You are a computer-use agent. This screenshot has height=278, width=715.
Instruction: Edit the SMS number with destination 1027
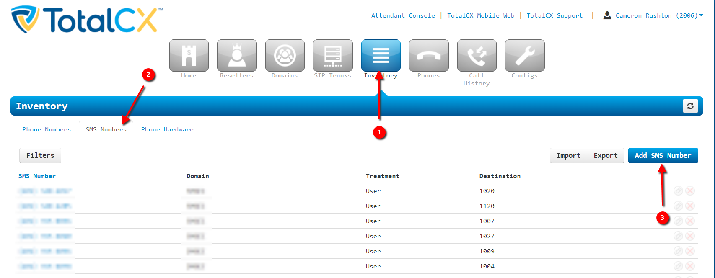pyautogui.click(x=678, y=236)
